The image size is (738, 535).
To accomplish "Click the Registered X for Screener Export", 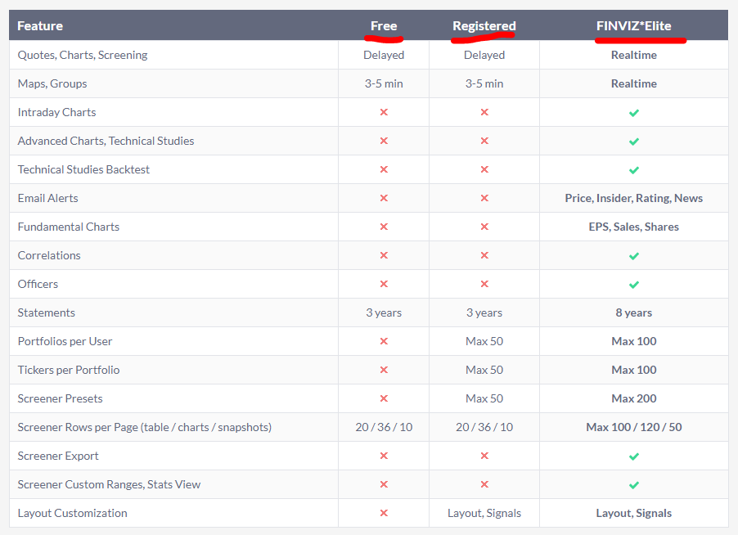I will coord(484,456).
